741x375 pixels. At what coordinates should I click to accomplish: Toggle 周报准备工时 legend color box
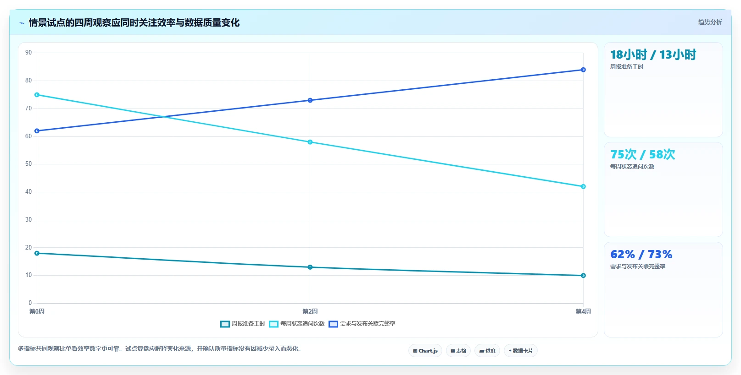tap(225, 324)
